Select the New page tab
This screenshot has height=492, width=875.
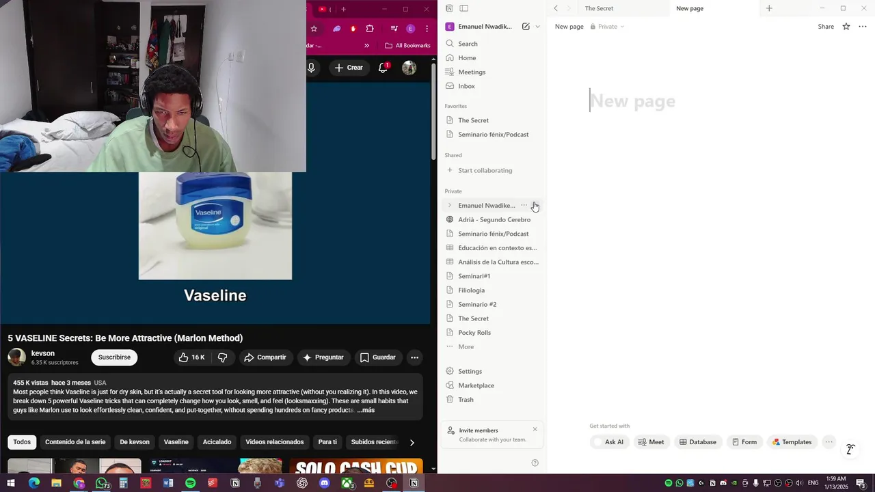(689, 8)
